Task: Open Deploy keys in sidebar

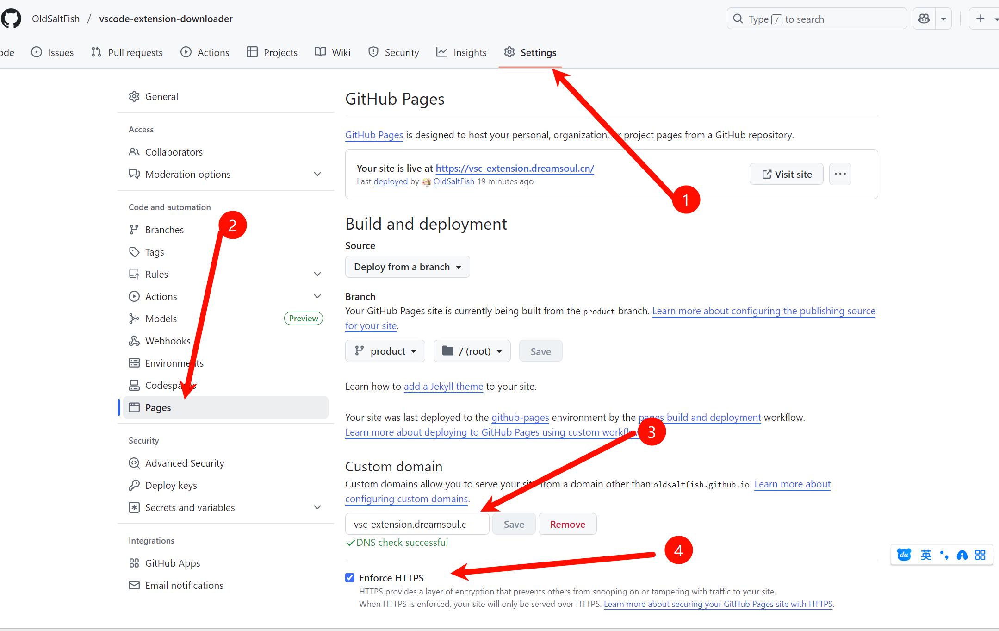Action: click(x=171, y=485)
